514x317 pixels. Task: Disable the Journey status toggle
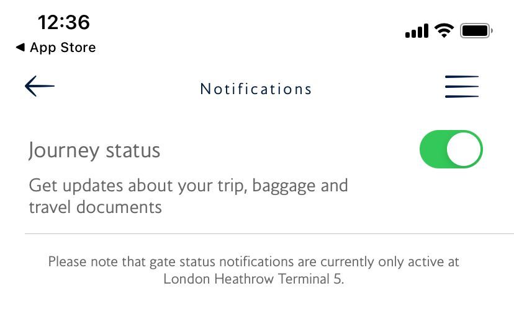pos(451,149)
